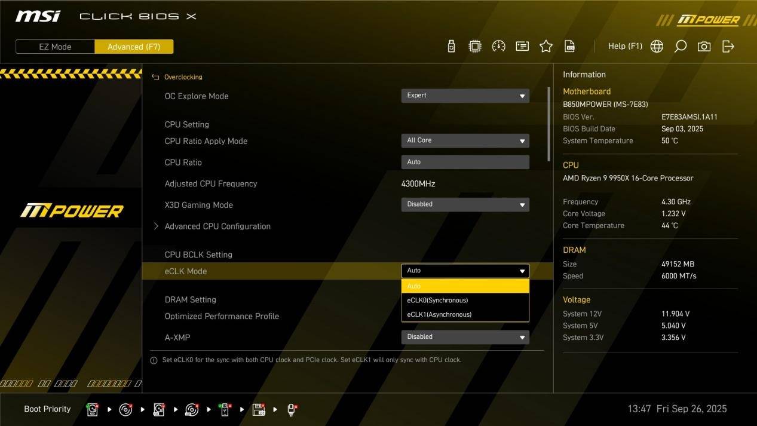Click the exit BIOS icon
The image size is (757, 426).
coord(728,47)
